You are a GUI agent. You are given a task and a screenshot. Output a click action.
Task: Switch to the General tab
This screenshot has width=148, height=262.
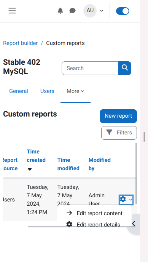(19, 91)
